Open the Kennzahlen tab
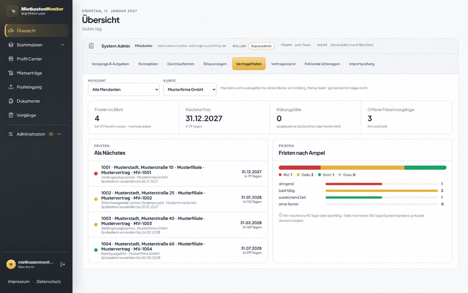 click(148, 64)
